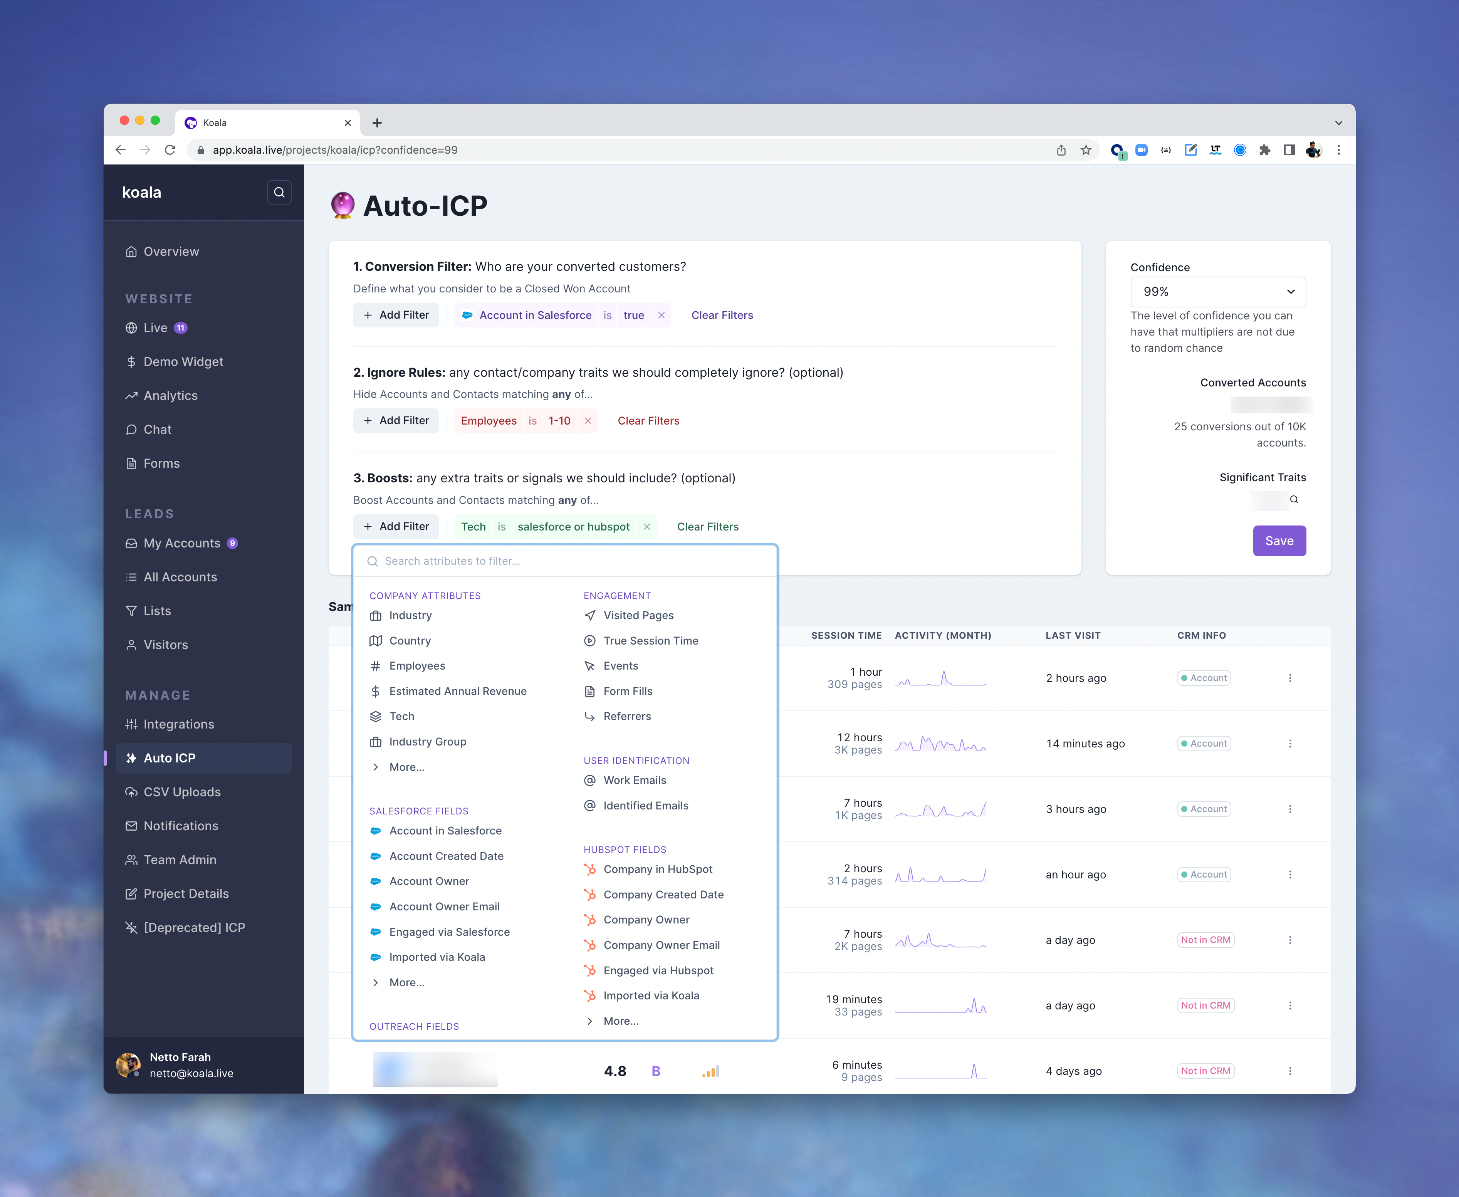This screenshot has width=1459, height=1197.
Task: Expand More under Salesforce Fields
Action: point(406,982)
